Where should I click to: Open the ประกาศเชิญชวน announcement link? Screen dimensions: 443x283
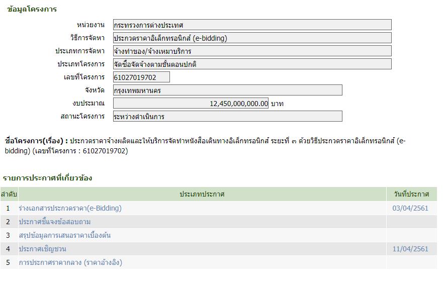(42, 249)
